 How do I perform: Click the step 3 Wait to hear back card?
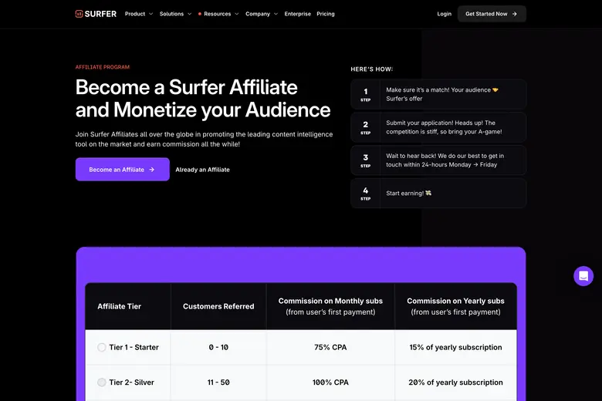(438, 160)
